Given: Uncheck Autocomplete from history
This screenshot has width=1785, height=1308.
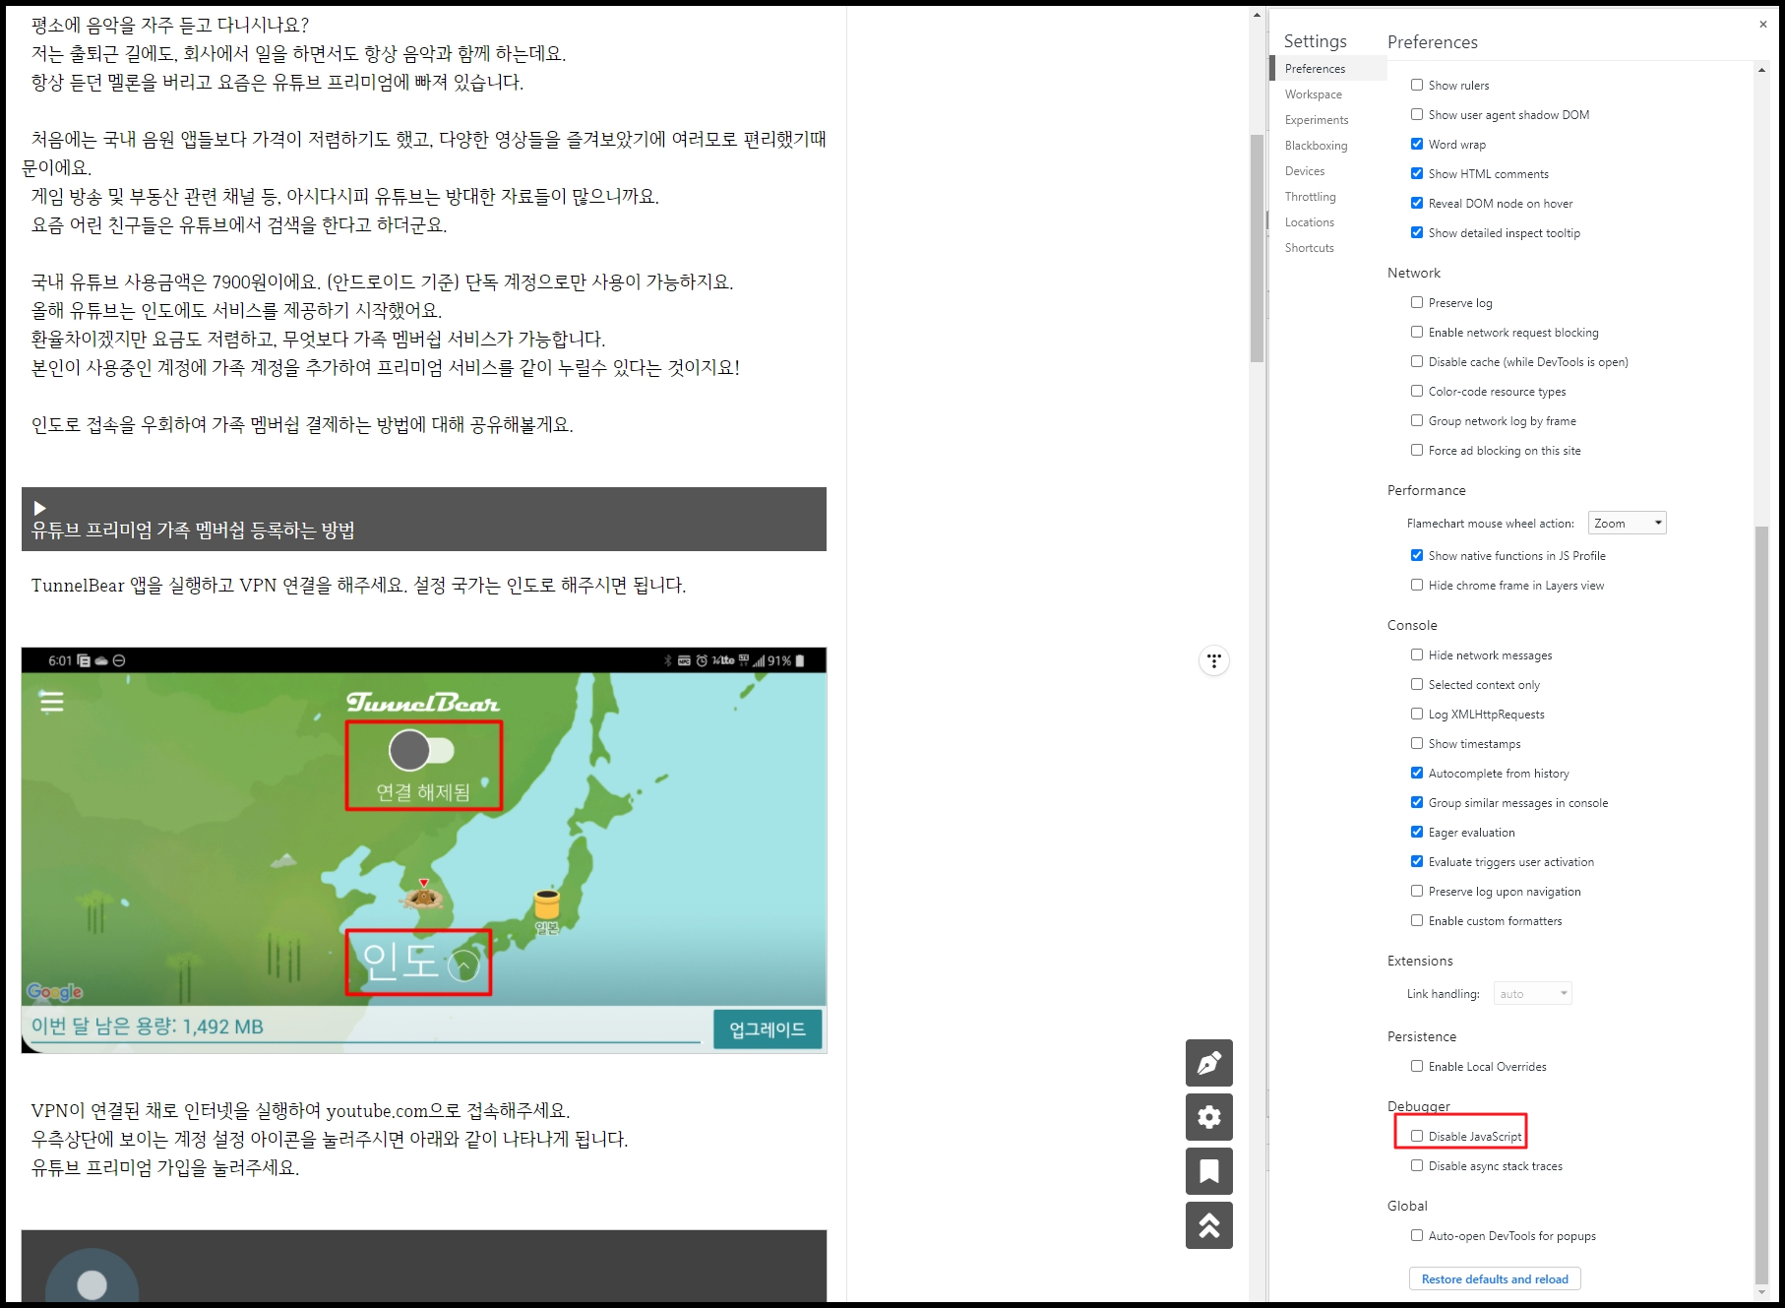Looking at the screenshot, I should coord(1417,773).
